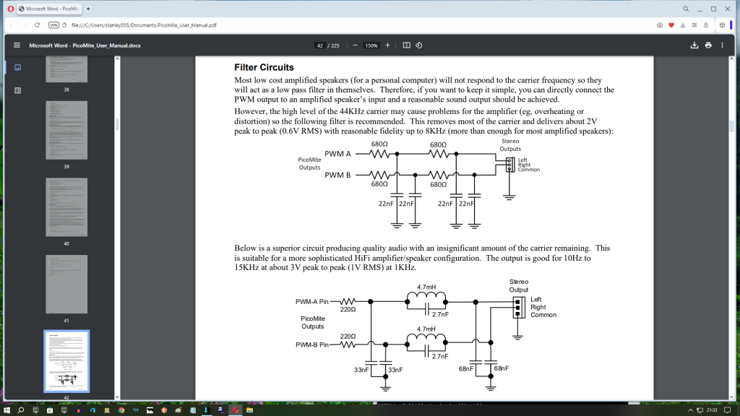Click the fit to page icon

[406, 45]
